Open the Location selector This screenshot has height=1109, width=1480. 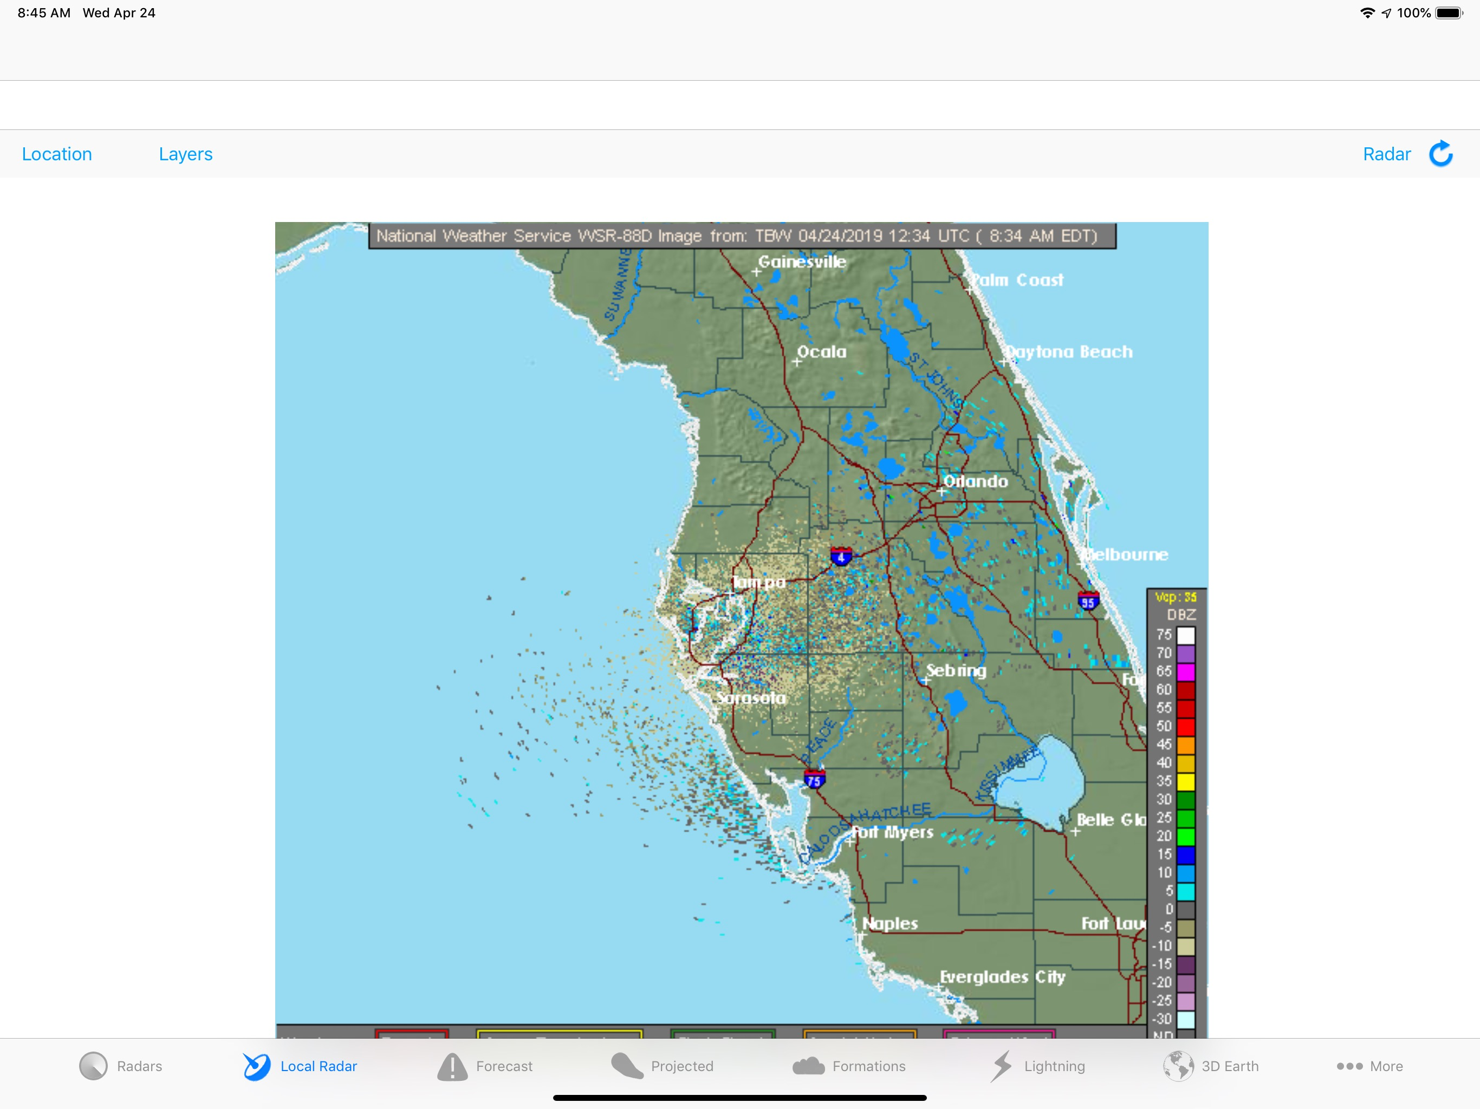tap(57, 154)
